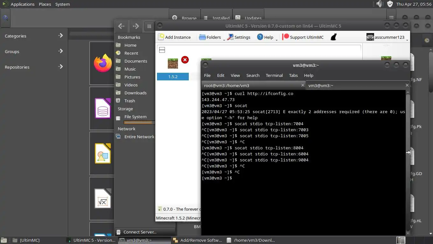Collapse the instance group expander

click(162, 50)
